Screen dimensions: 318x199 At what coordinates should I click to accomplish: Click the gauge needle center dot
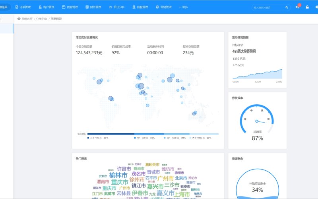coord(257,121)
